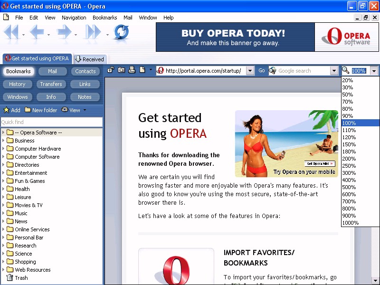
Task: Click the New folder icon in bookmarks panel
Action: click(28, 110)
